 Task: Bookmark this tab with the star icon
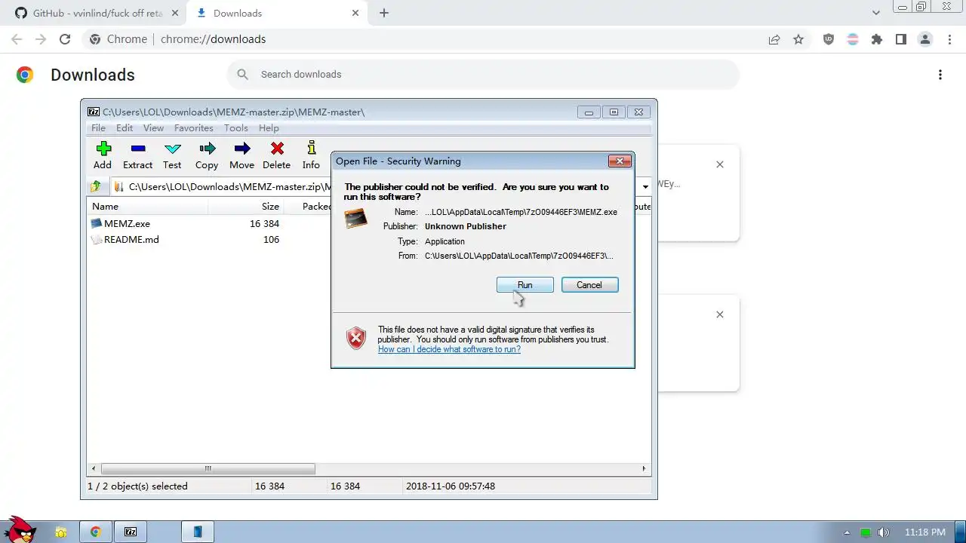pyautogui.click(x=798, y=39)
